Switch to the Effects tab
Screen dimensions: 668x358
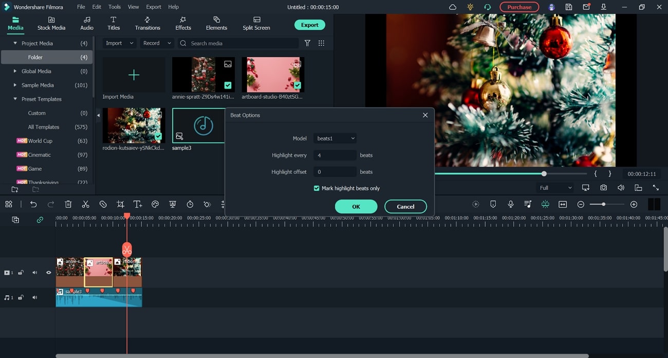coord(183,24)
